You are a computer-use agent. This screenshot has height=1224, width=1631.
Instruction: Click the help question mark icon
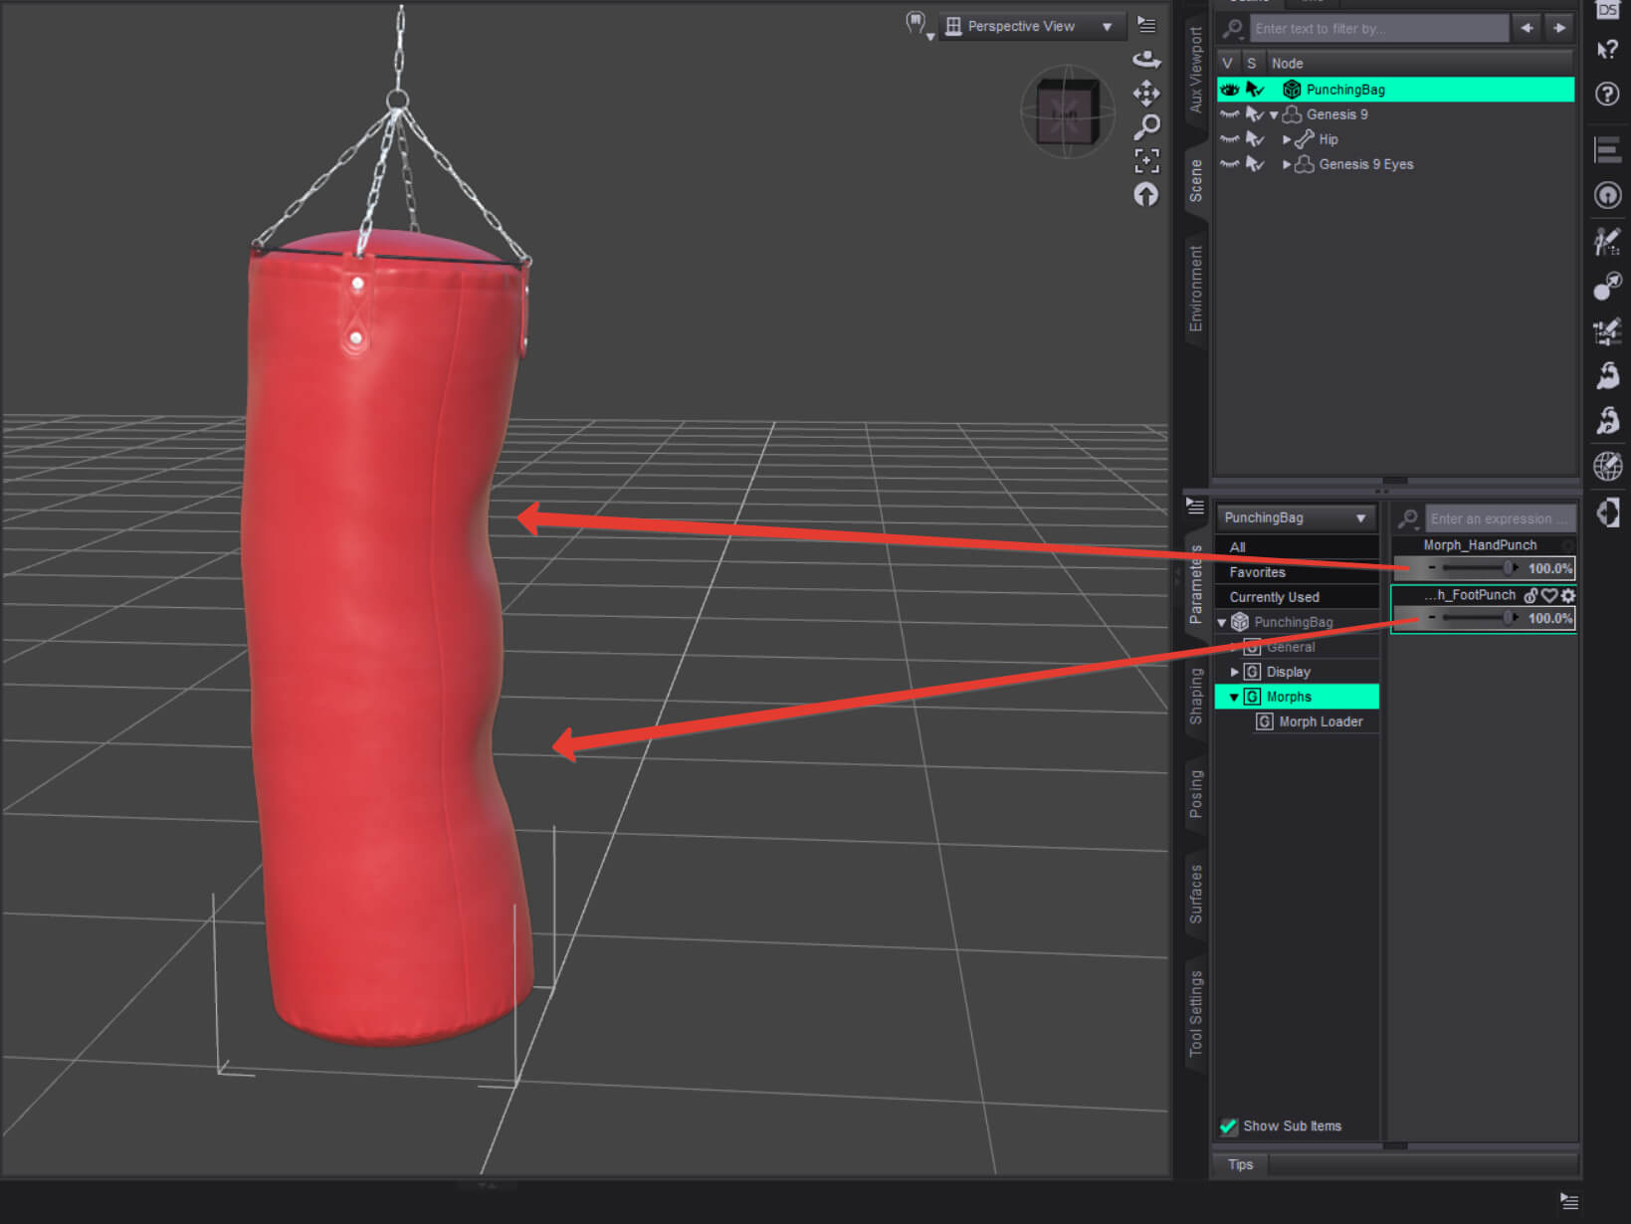coord(1606,94)
